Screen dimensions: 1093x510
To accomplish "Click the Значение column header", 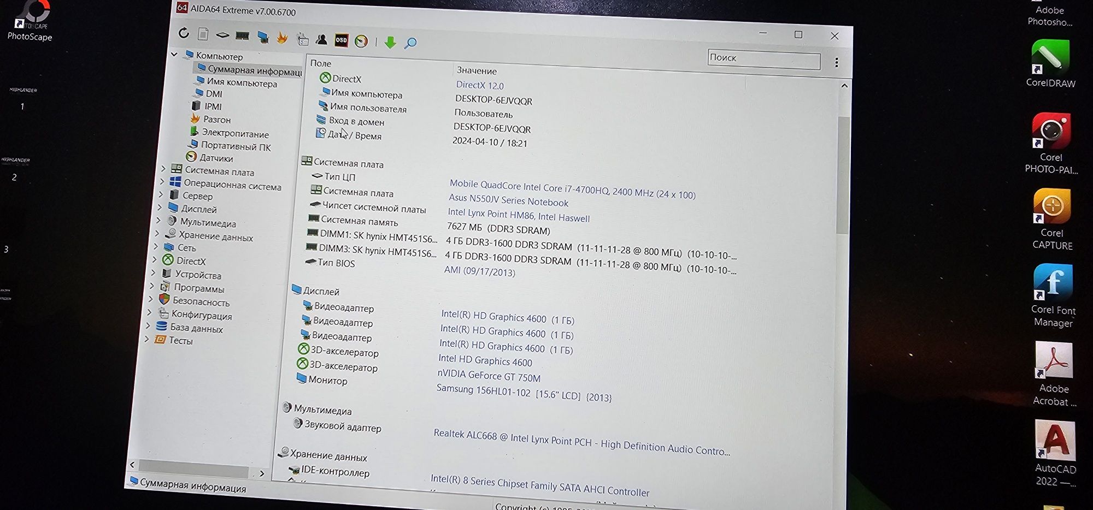I will 477,70.
